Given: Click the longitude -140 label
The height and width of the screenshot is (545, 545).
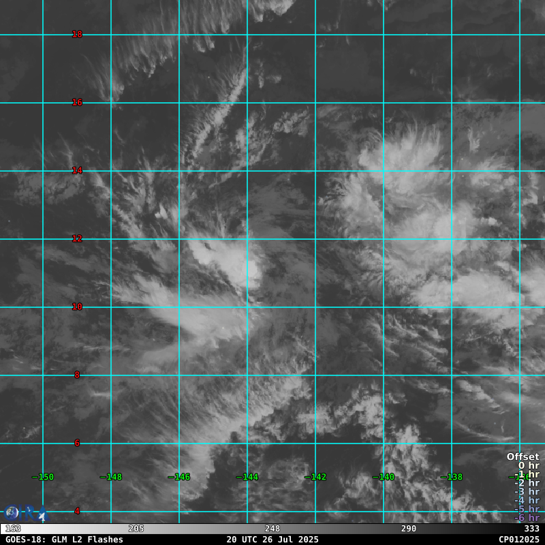Looking at the screenshot, I should 384,477.
